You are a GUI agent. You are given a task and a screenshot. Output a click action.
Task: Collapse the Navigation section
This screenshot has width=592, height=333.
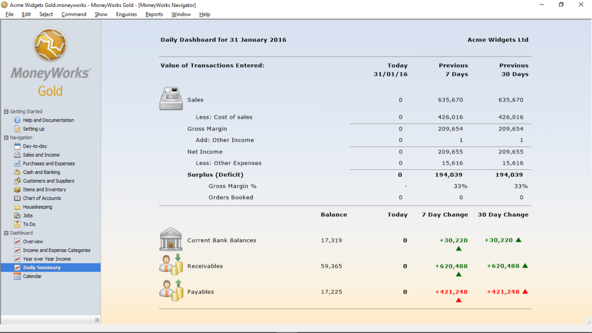pos(5,137)
